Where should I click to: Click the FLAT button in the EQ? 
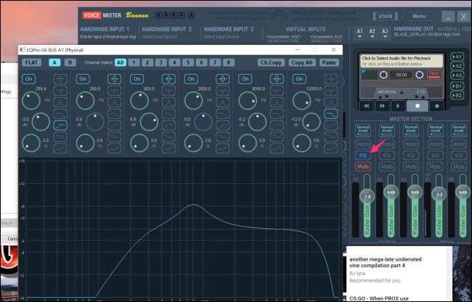coord(31,63)
